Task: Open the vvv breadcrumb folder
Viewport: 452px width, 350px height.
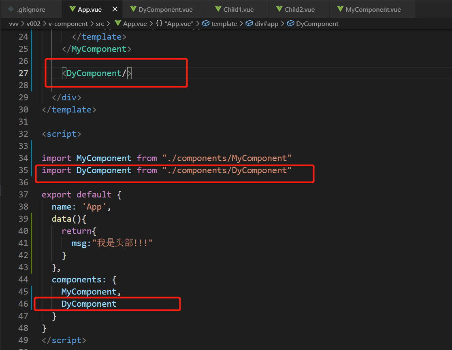Action: tap(14, 23)
